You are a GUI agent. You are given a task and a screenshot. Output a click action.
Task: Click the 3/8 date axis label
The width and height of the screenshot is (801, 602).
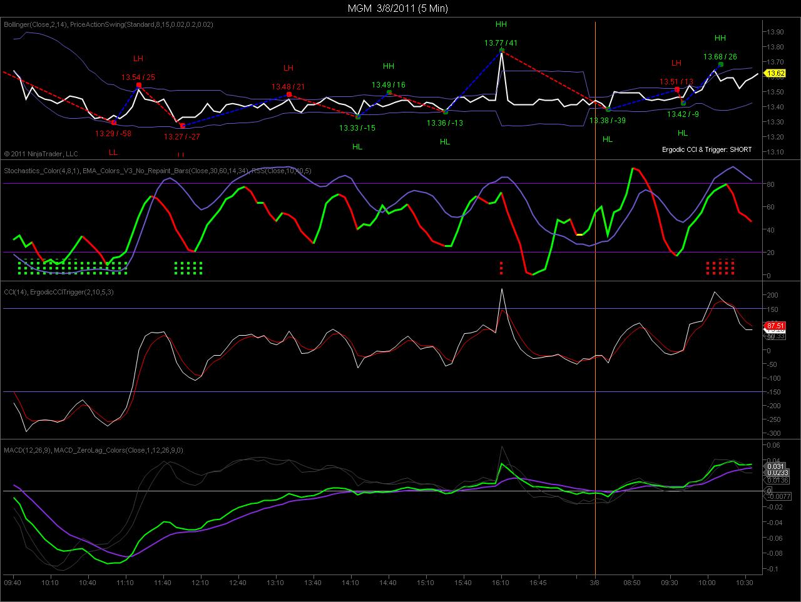(x=594, y=582)
